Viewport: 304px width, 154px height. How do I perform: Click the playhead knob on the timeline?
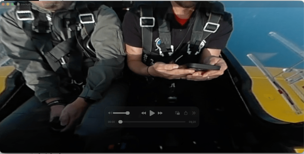(120, 122)
